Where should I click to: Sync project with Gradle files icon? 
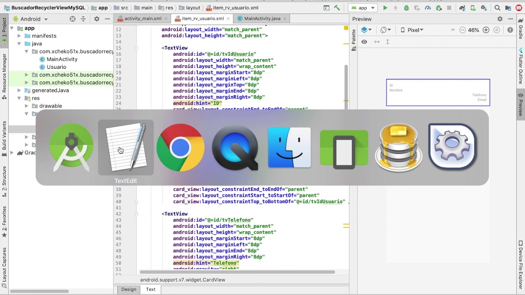(x=462, y=8)
